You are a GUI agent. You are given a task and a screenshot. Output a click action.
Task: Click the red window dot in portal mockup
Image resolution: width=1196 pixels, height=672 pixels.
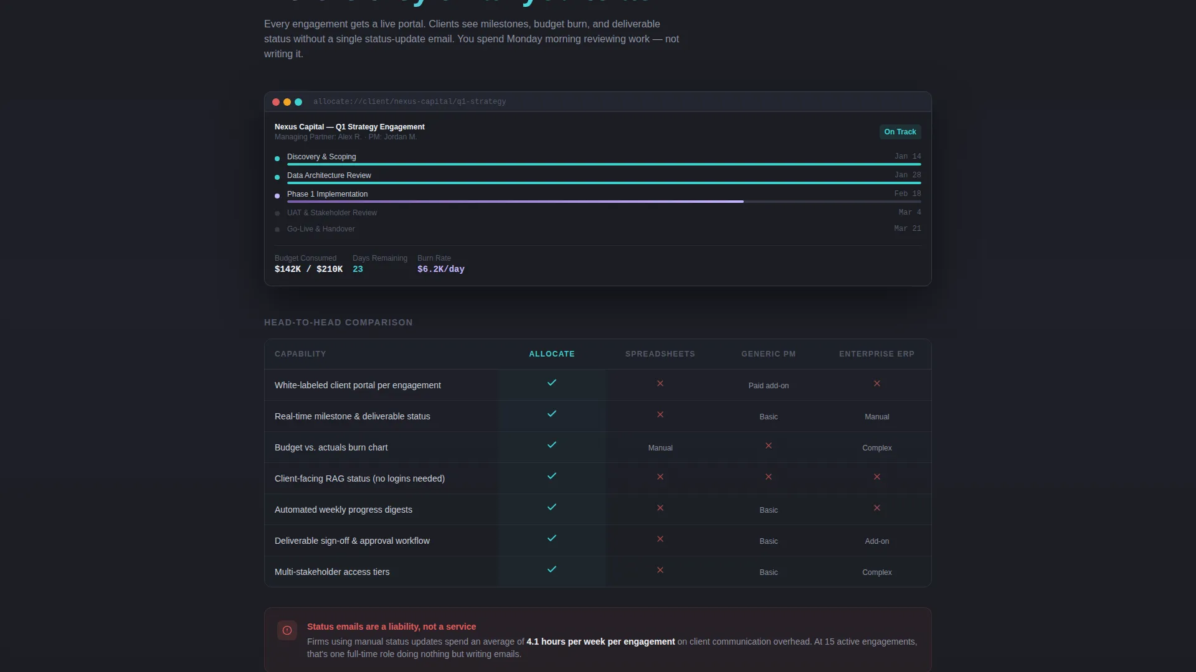tap(276, 102)
